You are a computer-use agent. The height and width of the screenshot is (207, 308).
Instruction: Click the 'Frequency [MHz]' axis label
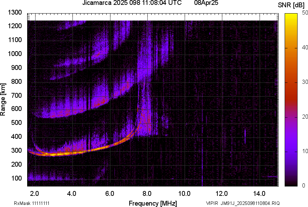point(153,203)
